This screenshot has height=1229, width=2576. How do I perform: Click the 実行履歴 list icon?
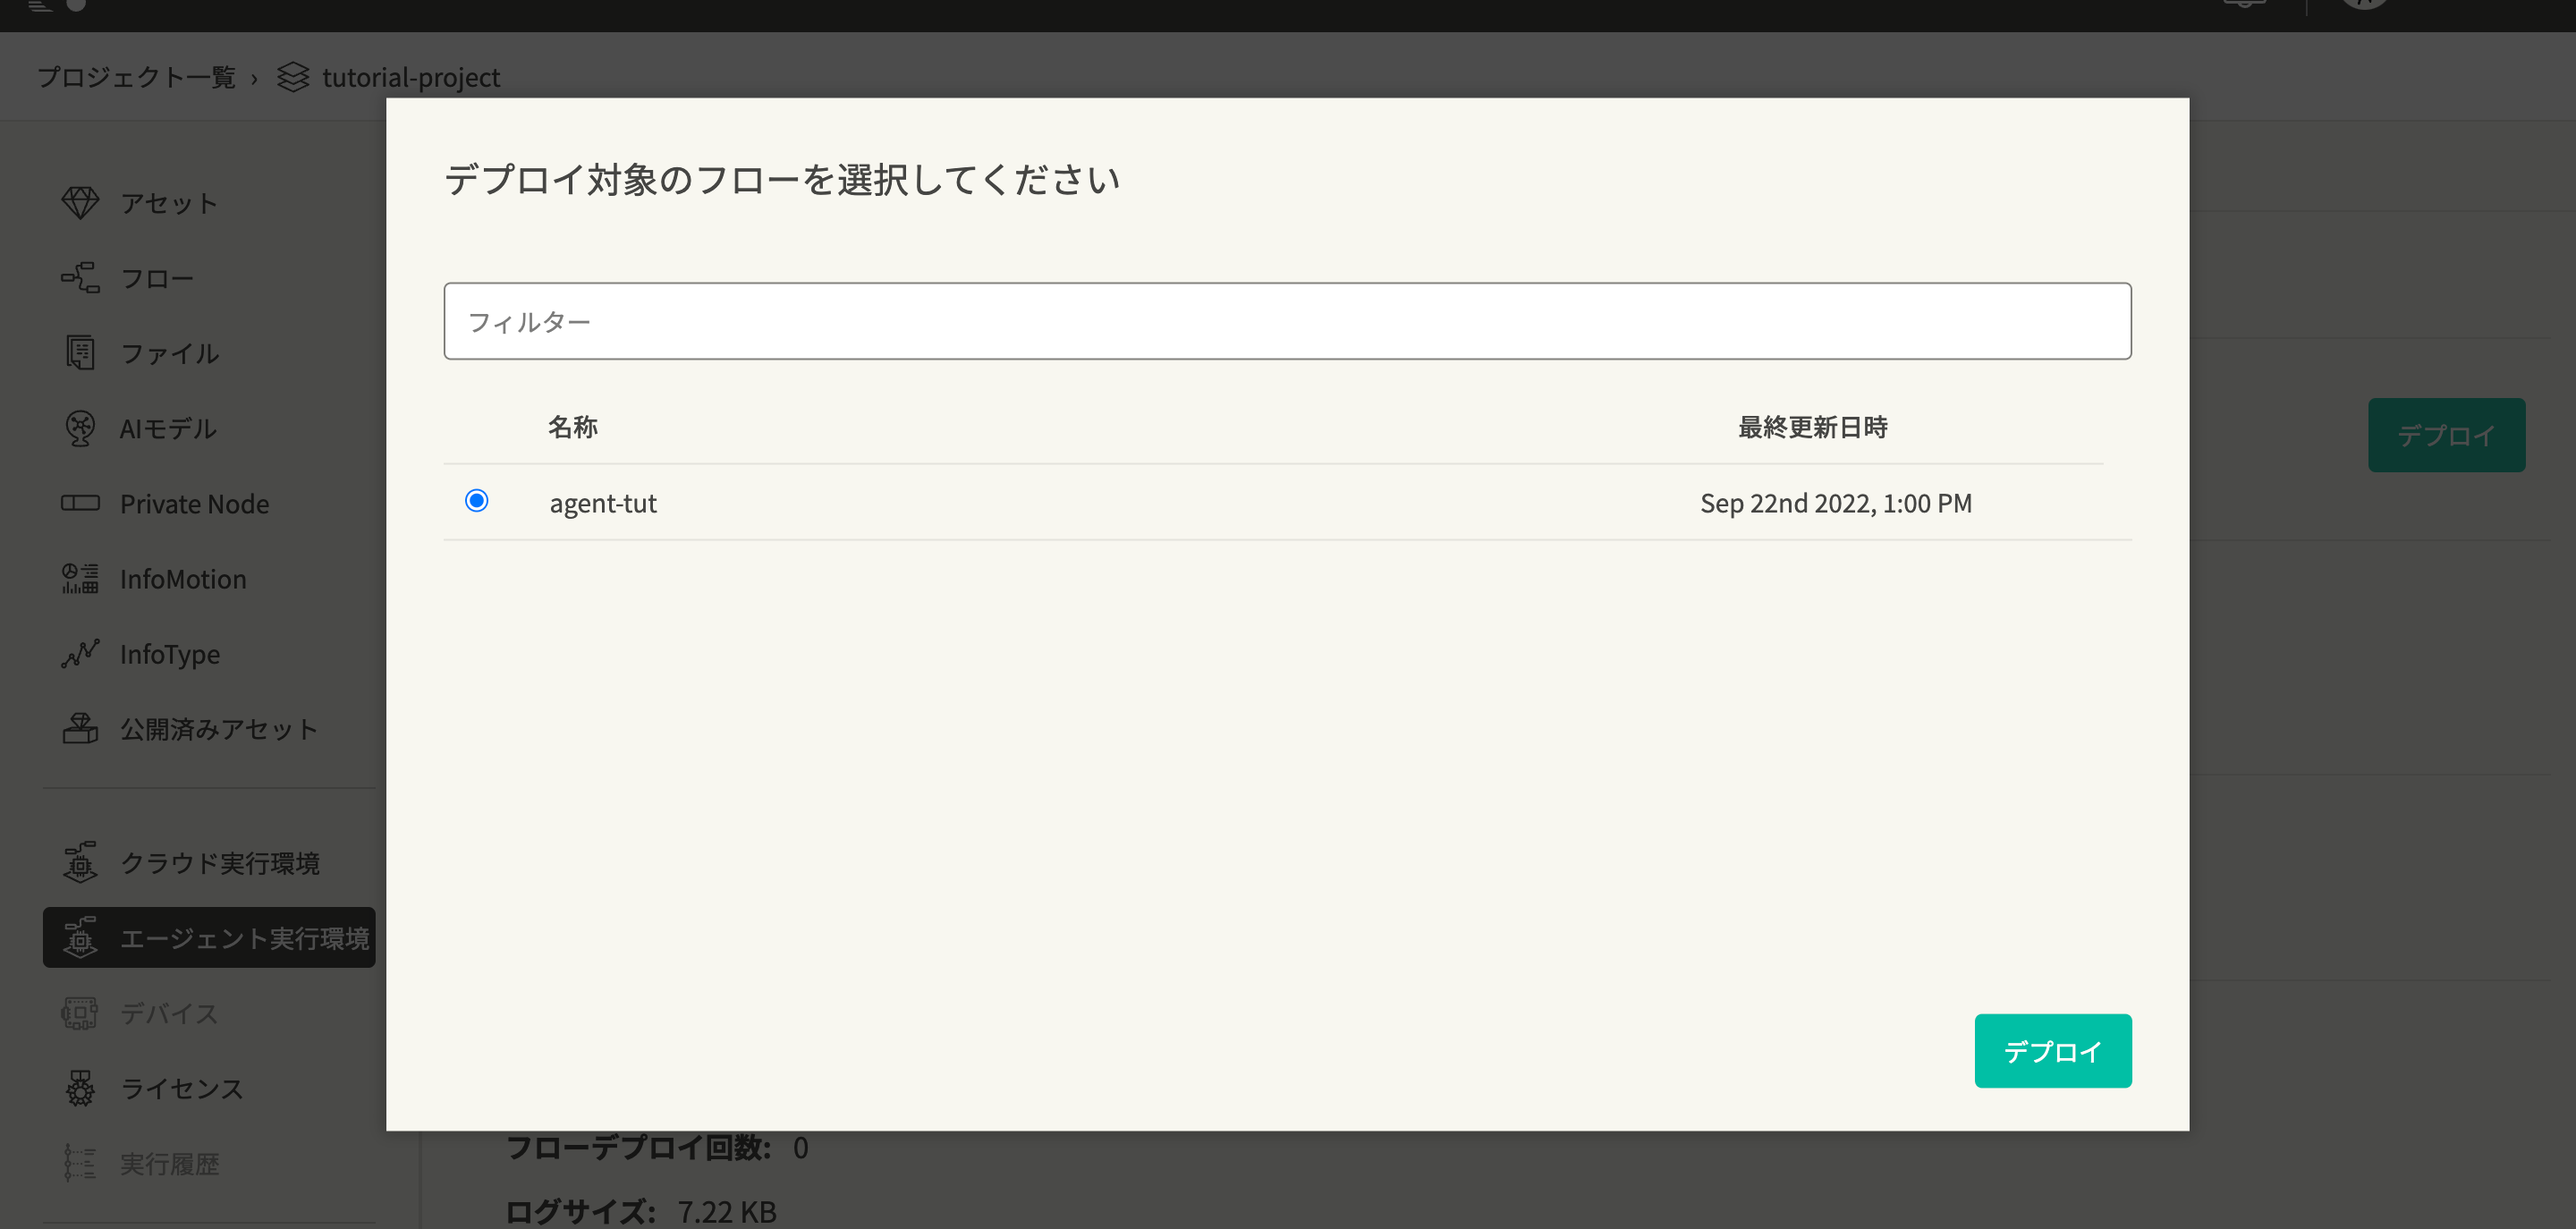tap(80, 1163)
